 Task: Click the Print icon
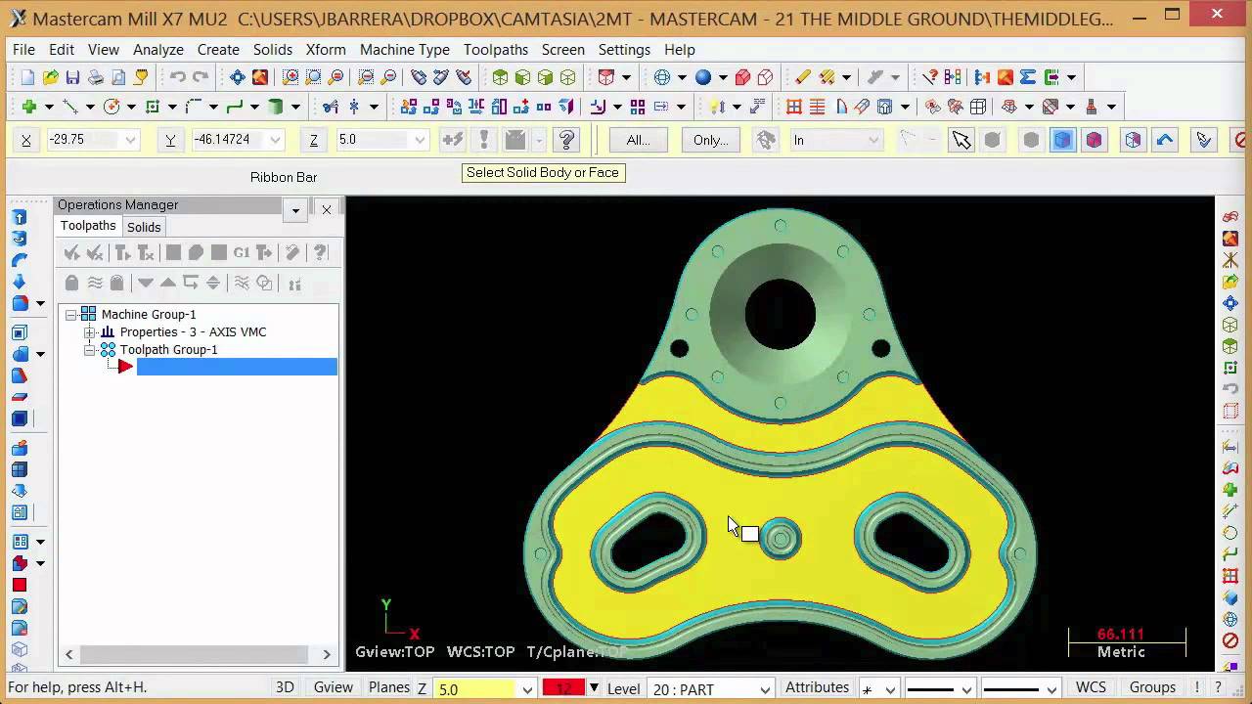tap(96, 77)
